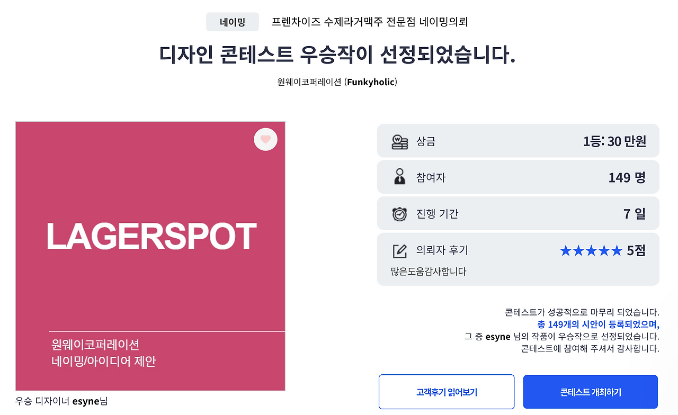This screenshot has width=678, height=415.
Task: Open designer esyne's profile link
Action: pyautogui.click(x=90, y=401)
